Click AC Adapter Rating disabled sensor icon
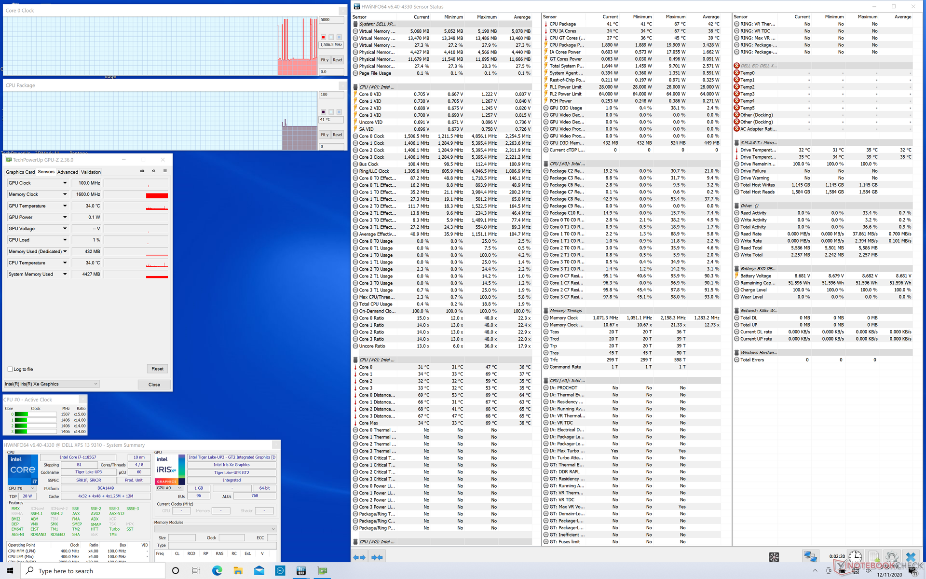The width and height of the screenshot is (926, 579). pos(736,129)
